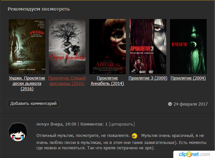Image resolution: width=215 pixels, height=158 pixels.
Task: Click the yellow smiley emoji in comment
Action: pyautogui.click(x=134, y=136)
